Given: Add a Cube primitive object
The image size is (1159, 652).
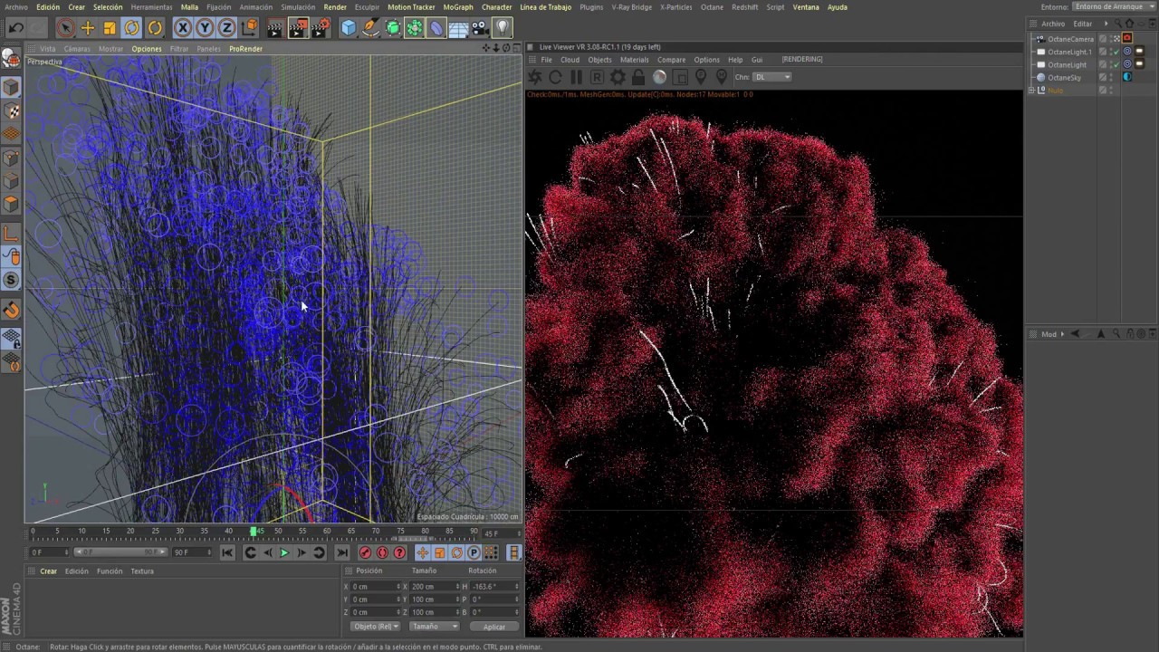Looking at the screenshot, I should (349, 28).
